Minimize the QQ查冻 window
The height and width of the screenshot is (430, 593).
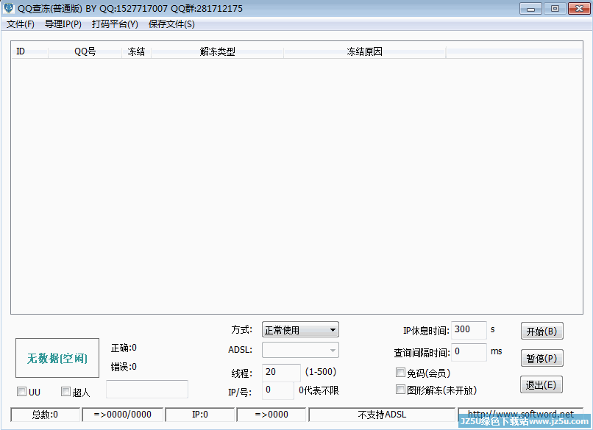530,8
